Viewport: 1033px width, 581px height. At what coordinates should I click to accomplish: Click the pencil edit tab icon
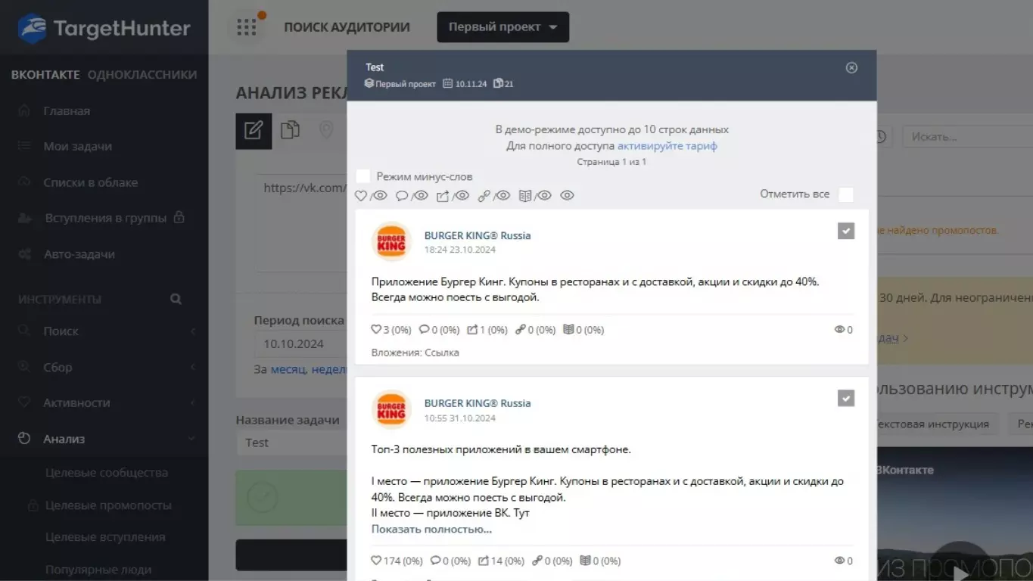coord(254,131)
